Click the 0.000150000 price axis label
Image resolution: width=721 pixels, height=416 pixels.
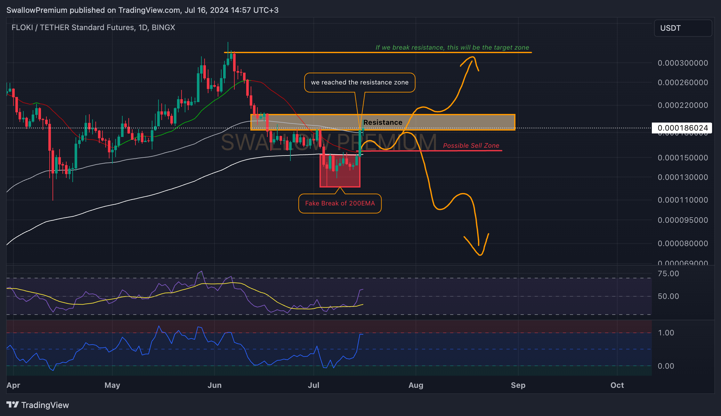click(683, 158)
